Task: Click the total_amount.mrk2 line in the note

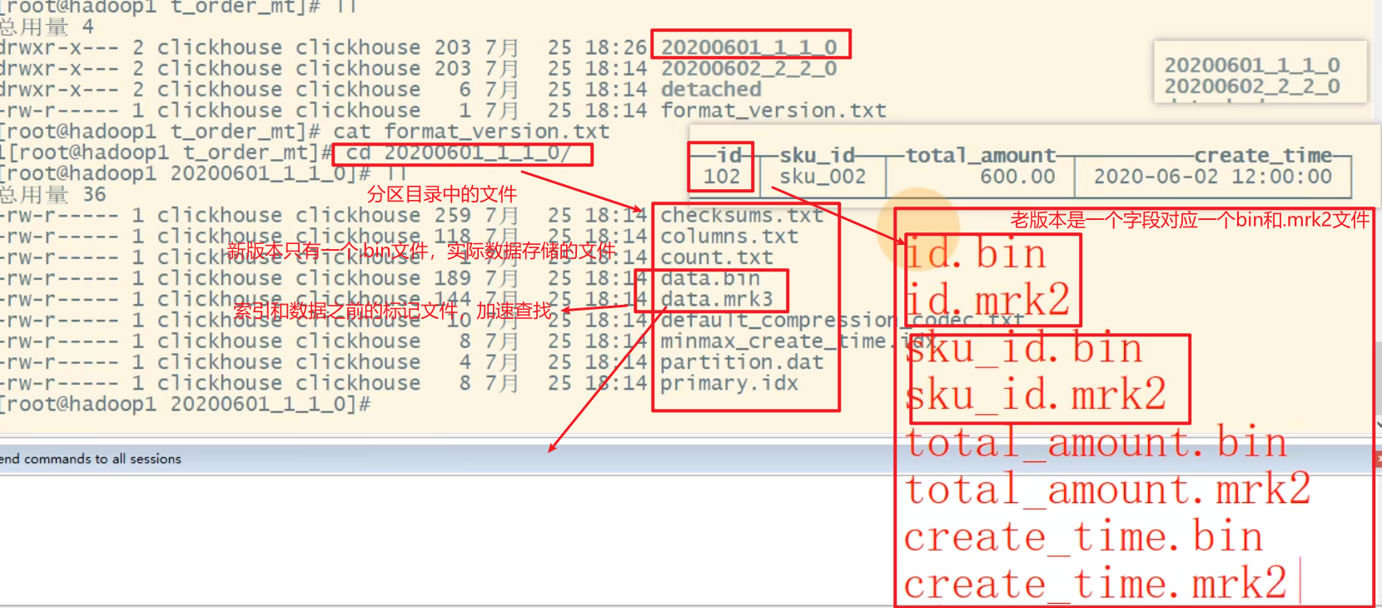Action: [x=1108, y=490]
